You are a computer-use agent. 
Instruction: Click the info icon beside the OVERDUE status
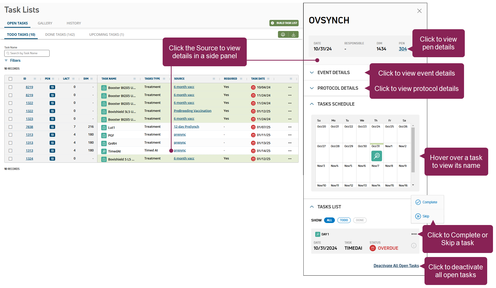tap(414, 245)
